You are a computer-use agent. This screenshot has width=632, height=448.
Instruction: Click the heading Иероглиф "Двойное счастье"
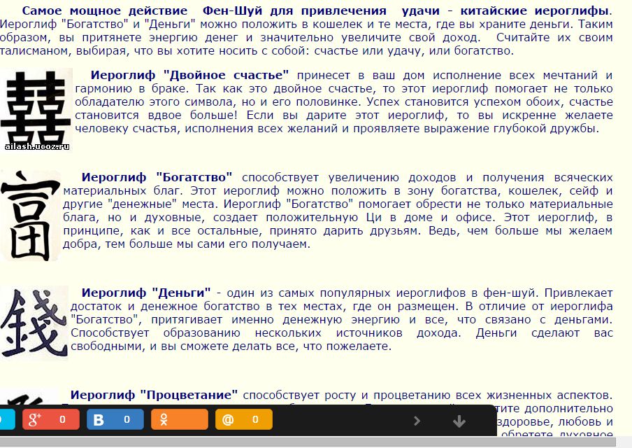(x=190, y=75)
